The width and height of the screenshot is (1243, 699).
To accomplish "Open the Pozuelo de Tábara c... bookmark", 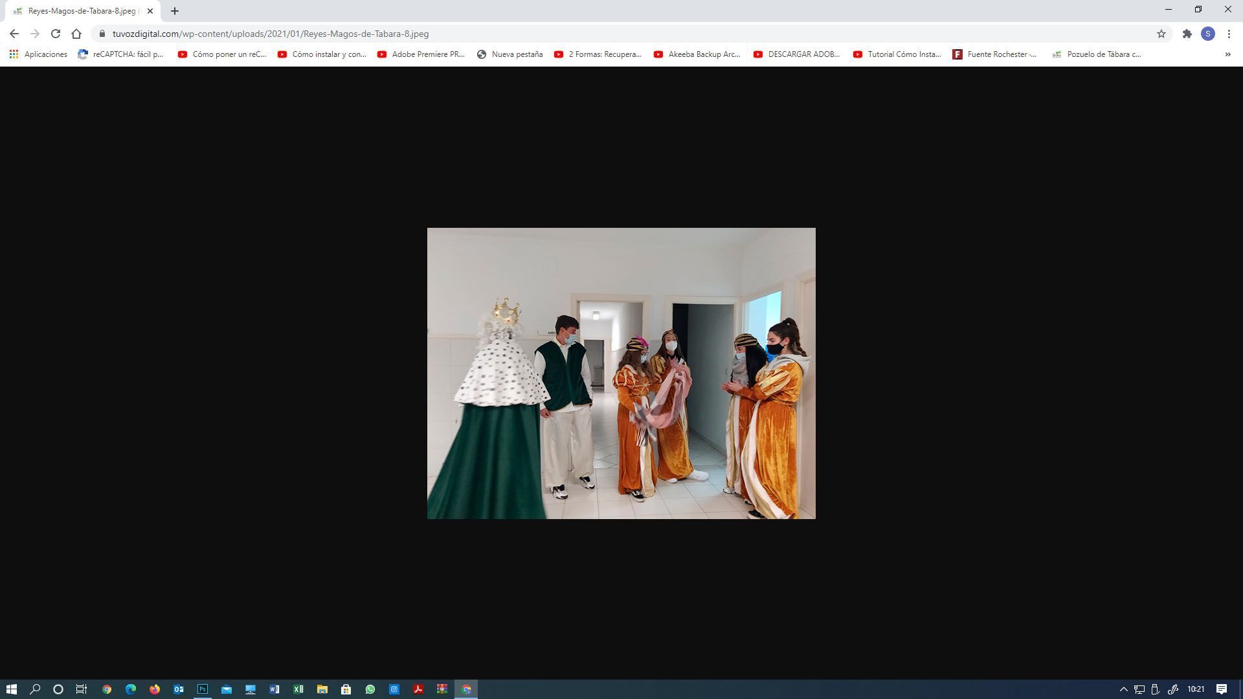I will pyautogui.click(x=1097, y=54).
